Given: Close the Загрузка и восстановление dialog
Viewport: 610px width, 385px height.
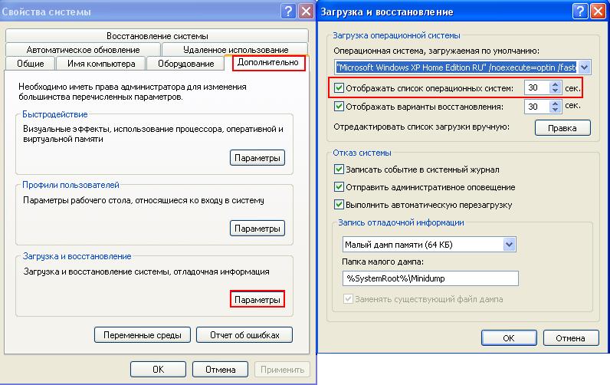Looking at the screenshot, I should click(x=598, y=12).
